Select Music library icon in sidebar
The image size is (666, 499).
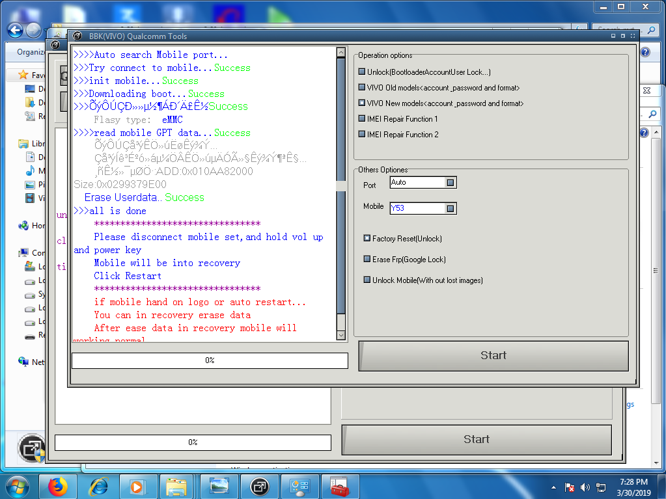click(x=30, y=170)
